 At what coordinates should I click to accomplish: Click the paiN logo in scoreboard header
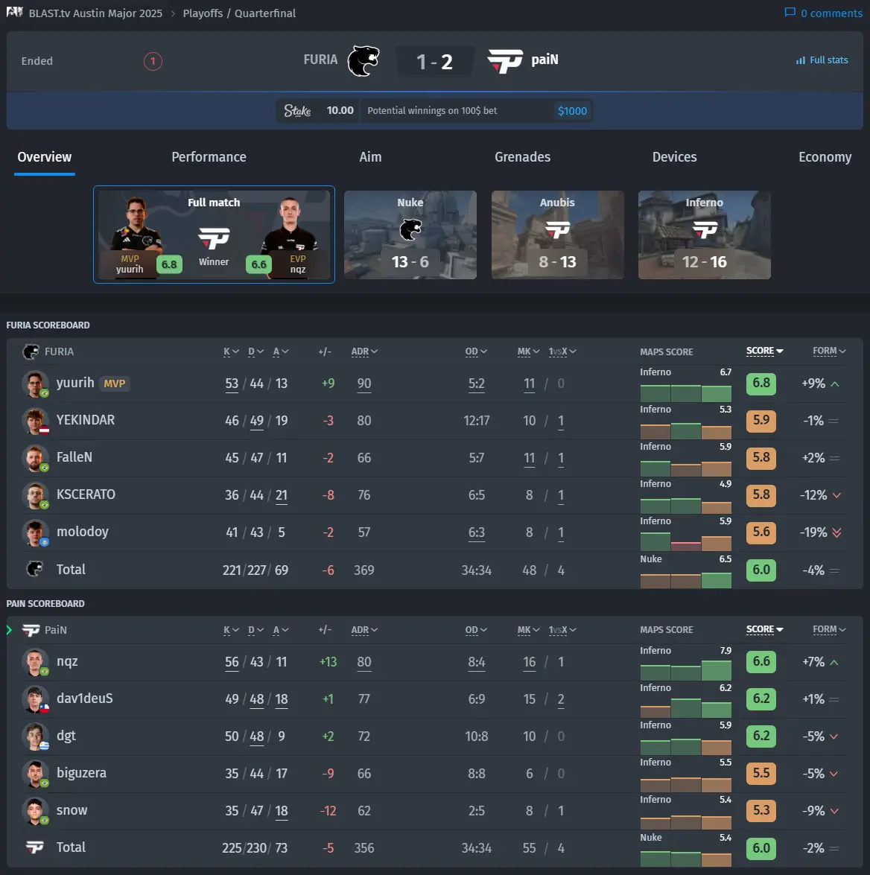click(31, 630)
